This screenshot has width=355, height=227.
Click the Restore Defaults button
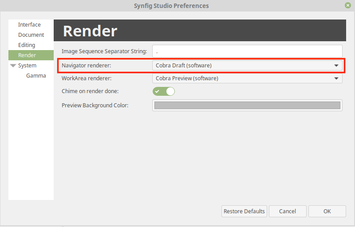pyautogui.click(x=245, y=211)
